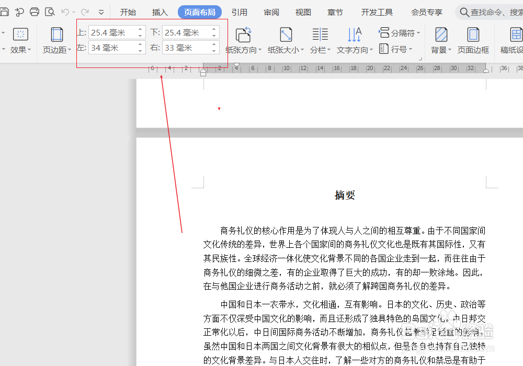This screenshot has width=523, height=366.
Task: Click inside the 左 left margin field
Action: 112,47
